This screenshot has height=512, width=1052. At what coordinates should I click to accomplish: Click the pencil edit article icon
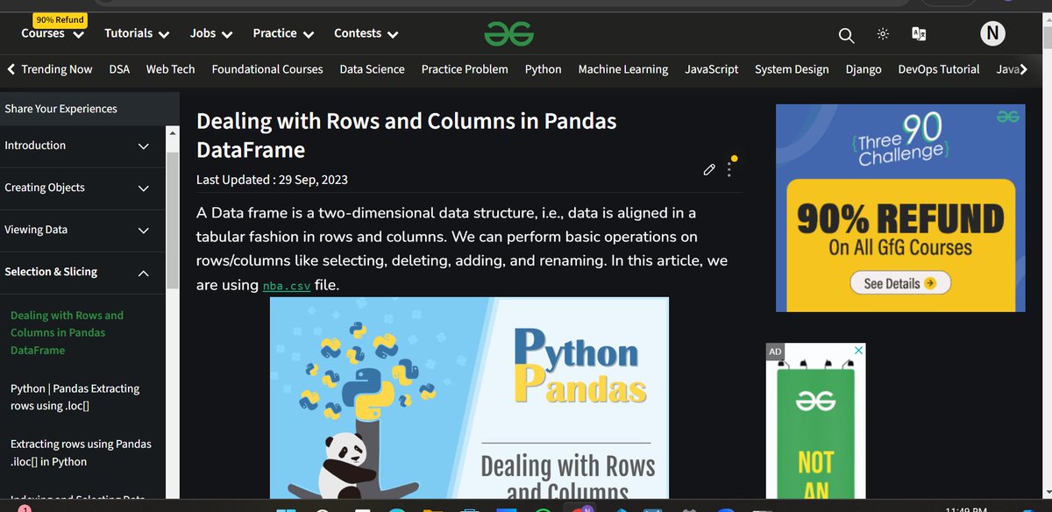click(x=709, y=169)
